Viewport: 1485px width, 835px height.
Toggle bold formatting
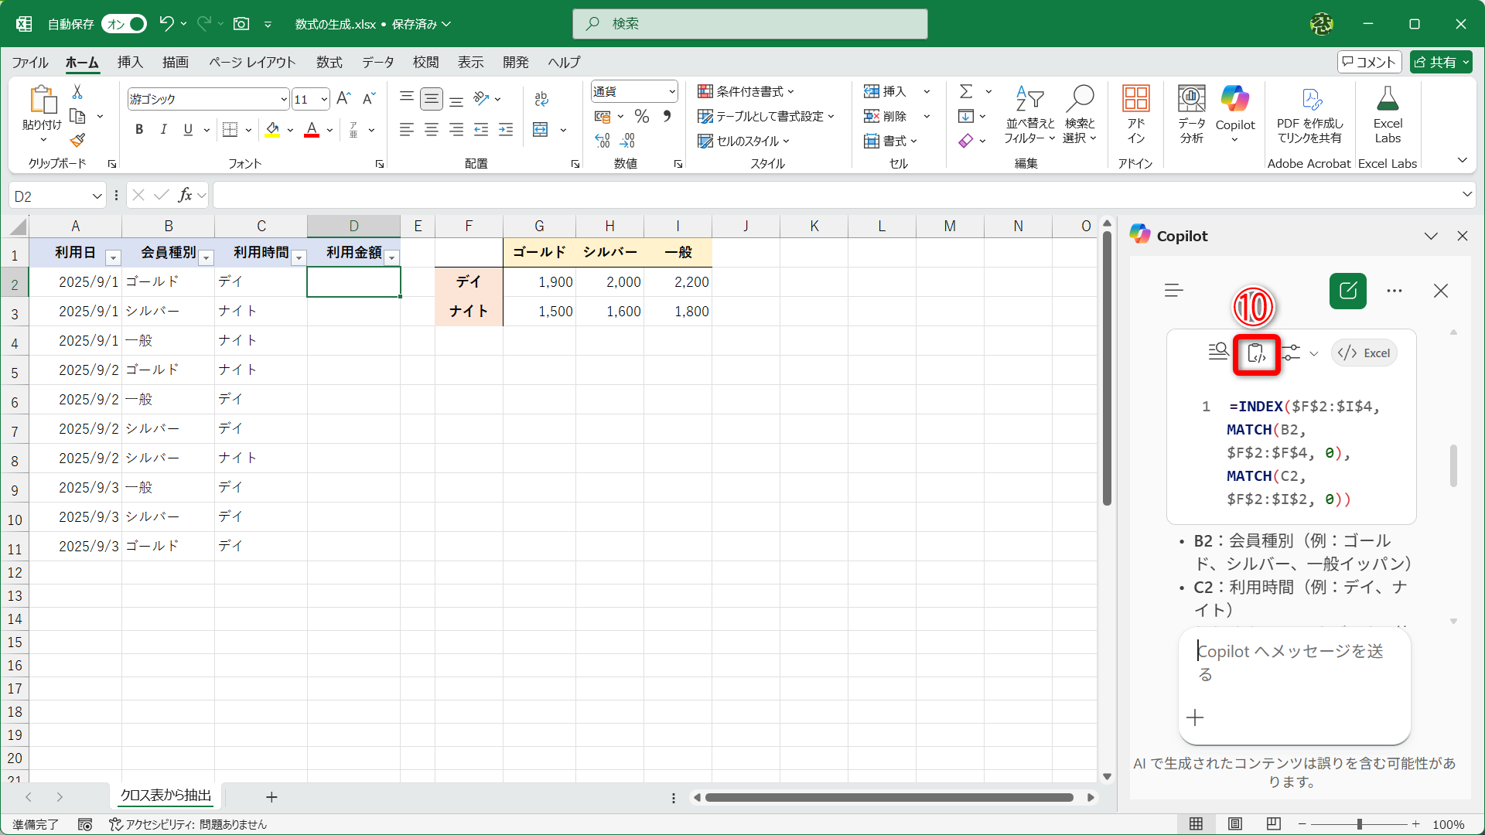click(x=139, y=129)
